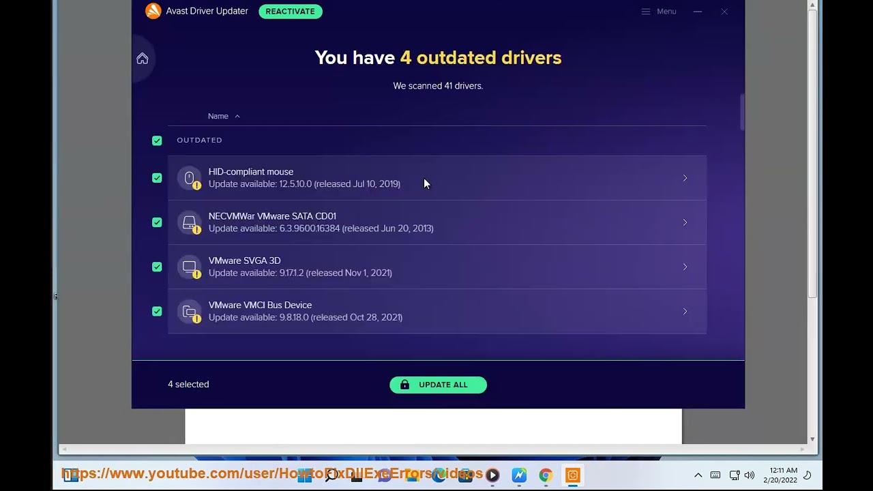Open Chrome from the taskbar
Image resolution: width=873 pixels, height=491 pixels.
[x=546, y=475]
